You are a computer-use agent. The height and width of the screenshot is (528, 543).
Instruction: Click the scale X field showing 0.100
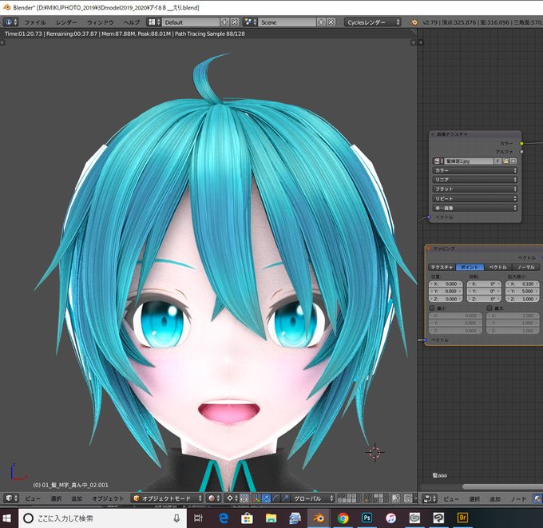(x=522, y=284)
